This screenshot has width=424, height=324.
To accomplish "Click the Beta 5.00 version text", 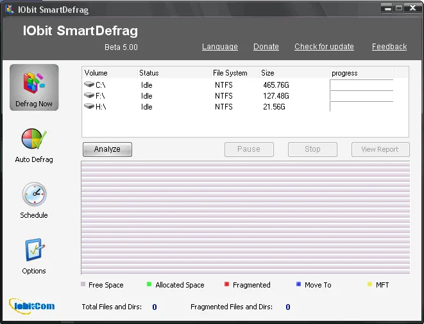I will click(121, 47).
